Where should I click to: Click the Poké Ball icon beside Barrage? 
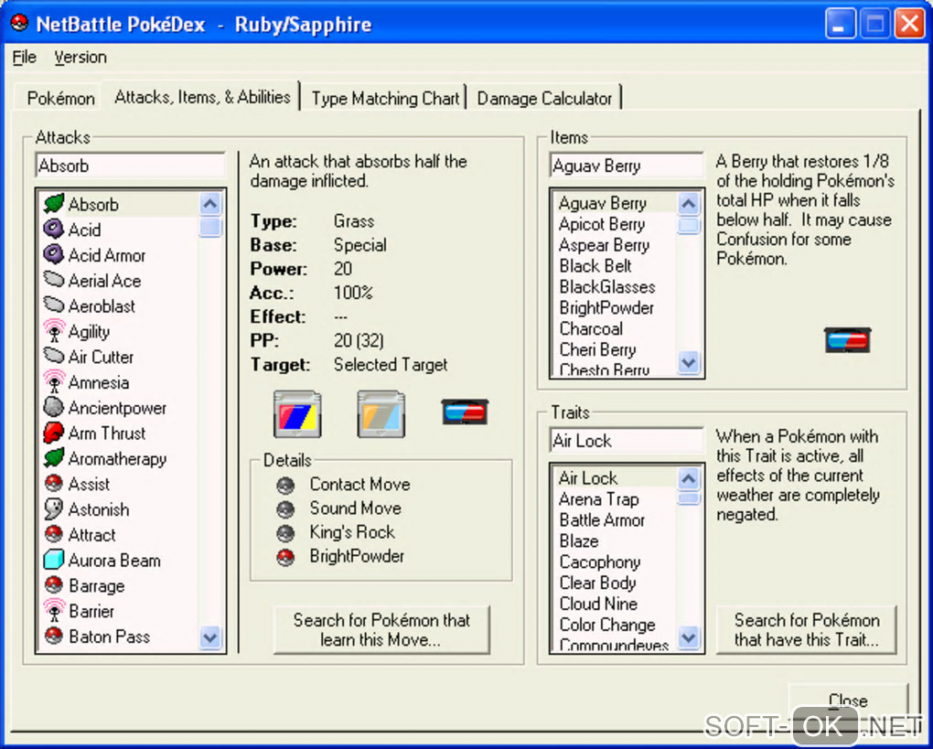54,585
